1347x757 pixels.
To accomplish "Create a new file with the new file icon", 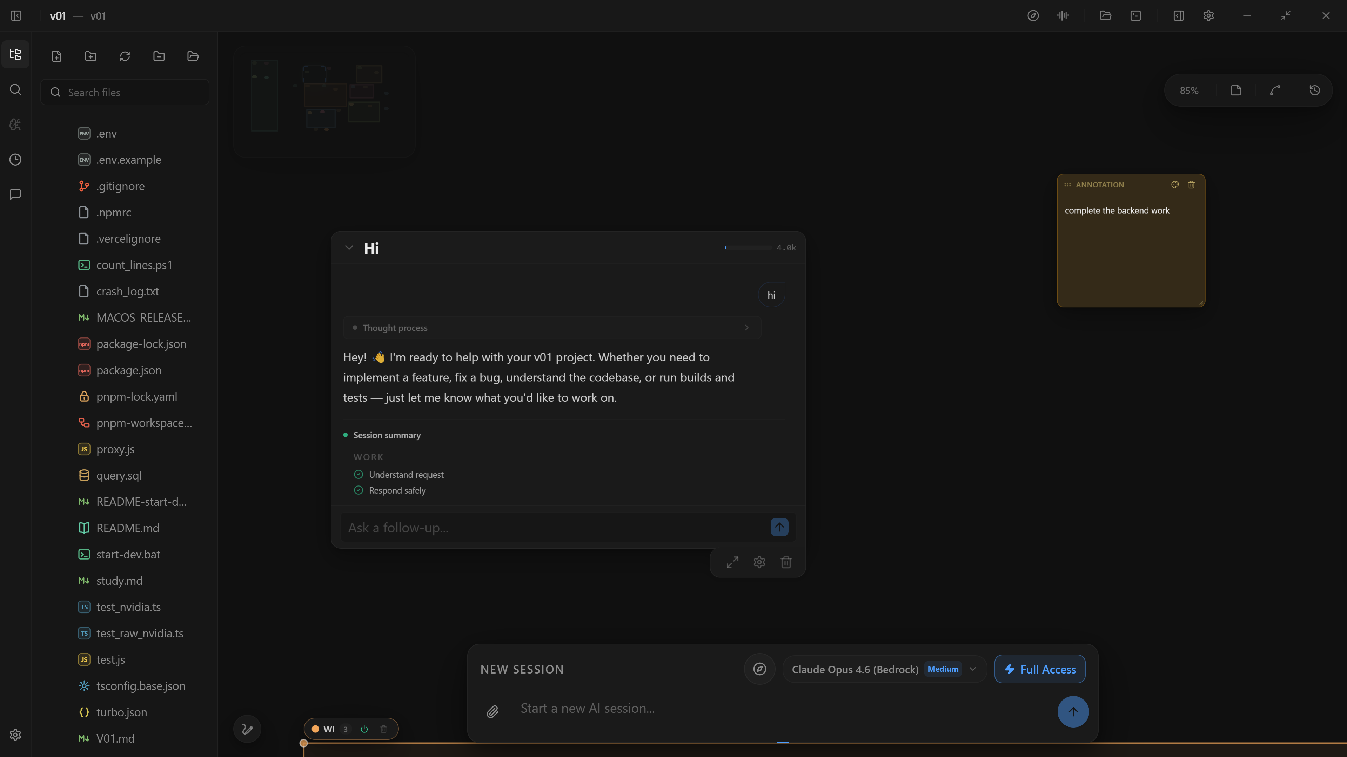I will pos(56,56).
